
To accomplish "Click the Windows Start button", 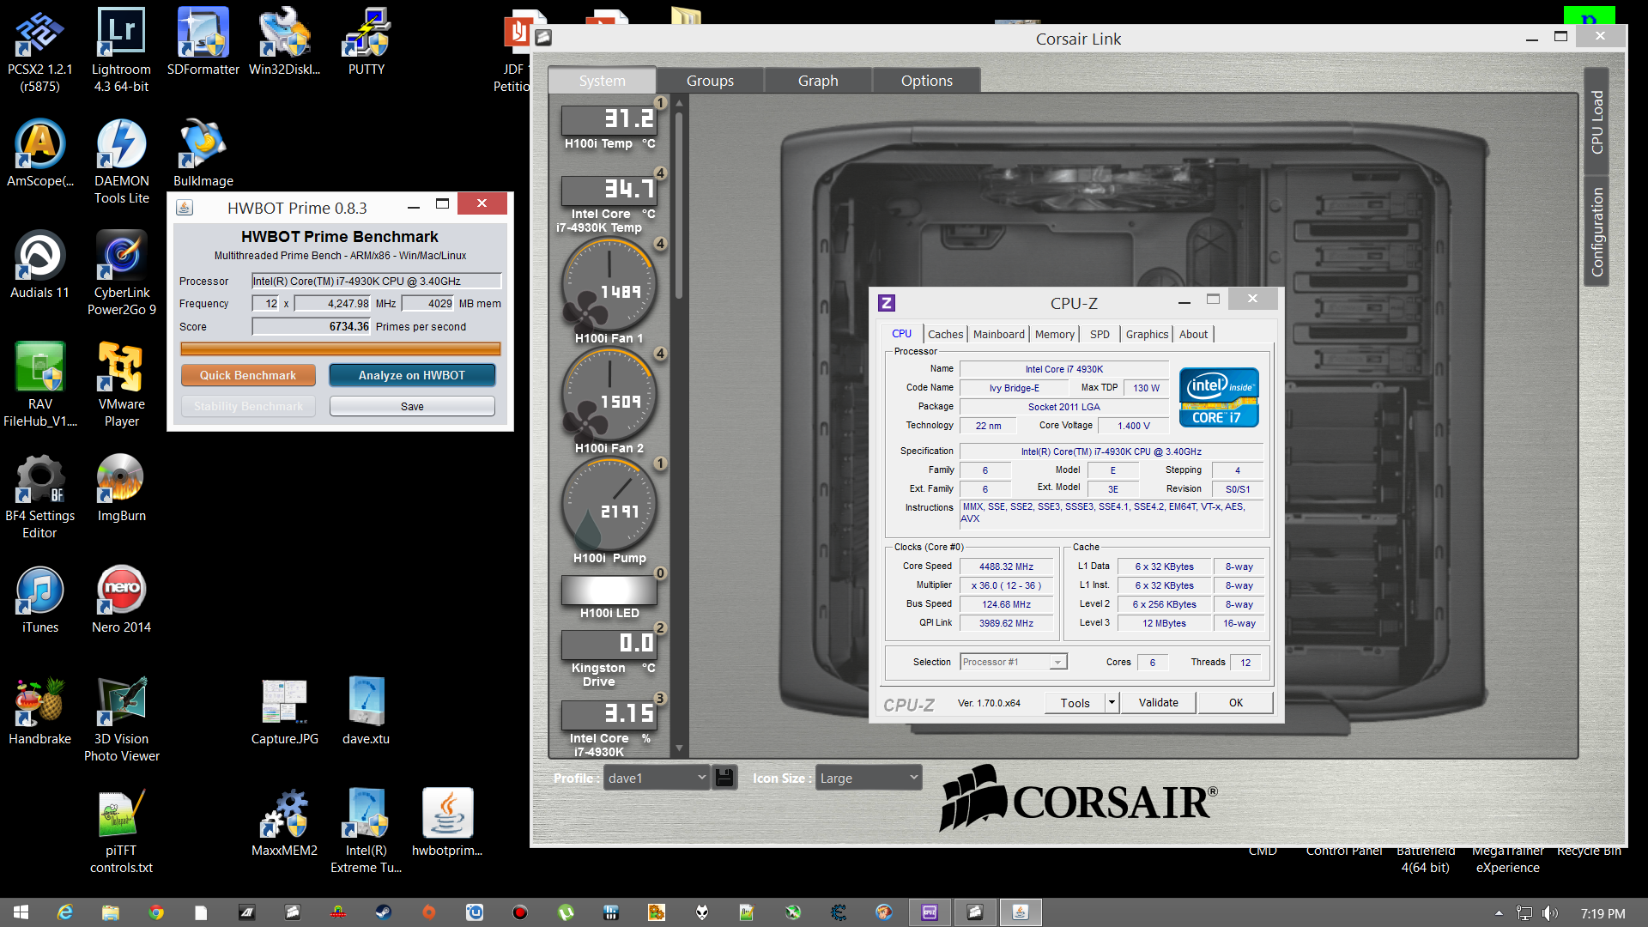I will coord(21,912).
